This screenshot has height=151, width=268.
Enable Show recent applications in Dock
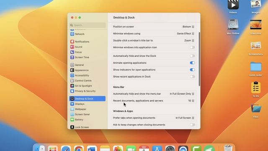pyautogui.click(x=192, y=77)
